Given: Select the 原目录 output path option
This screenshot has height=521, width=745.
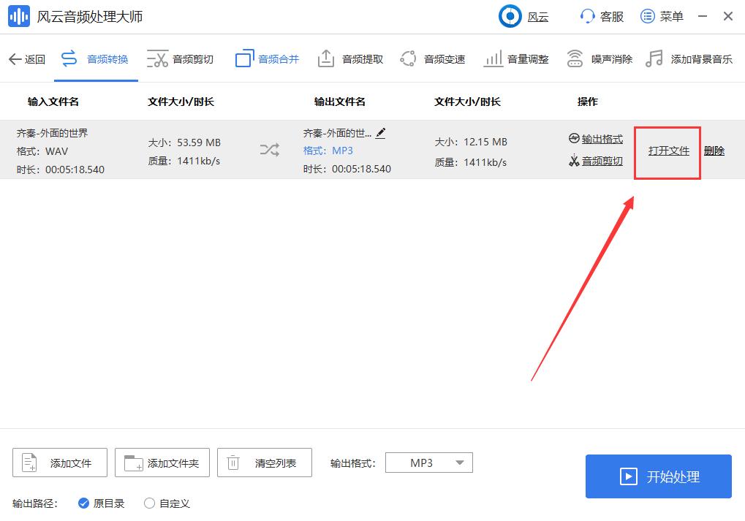Looking at the screenshot, I should (x=101, y=503).
